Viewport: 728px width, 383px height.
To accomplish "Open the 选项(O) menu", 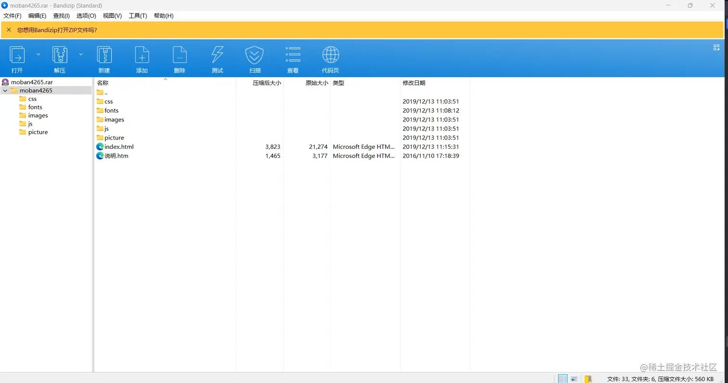I will click(x=86, y=16).
